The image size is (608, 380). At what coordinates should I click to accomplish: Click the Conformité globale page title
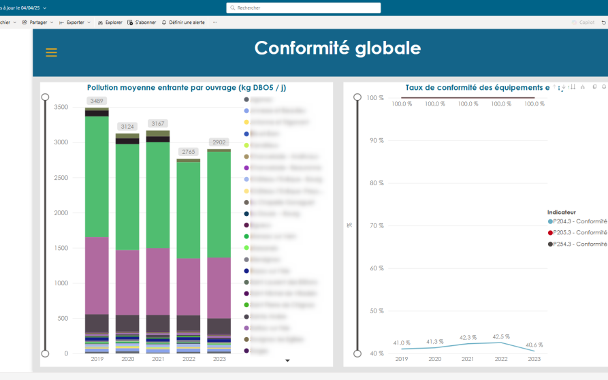338,48
